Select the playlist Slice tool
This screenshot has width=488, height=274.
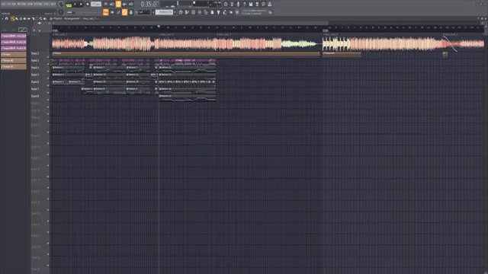(33, 18)
